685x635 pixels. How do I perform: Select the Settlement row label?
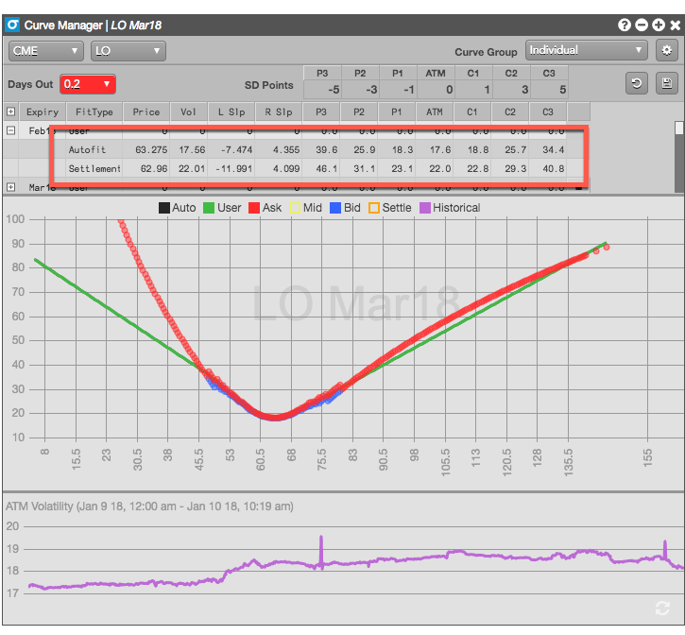click(94, 169)
